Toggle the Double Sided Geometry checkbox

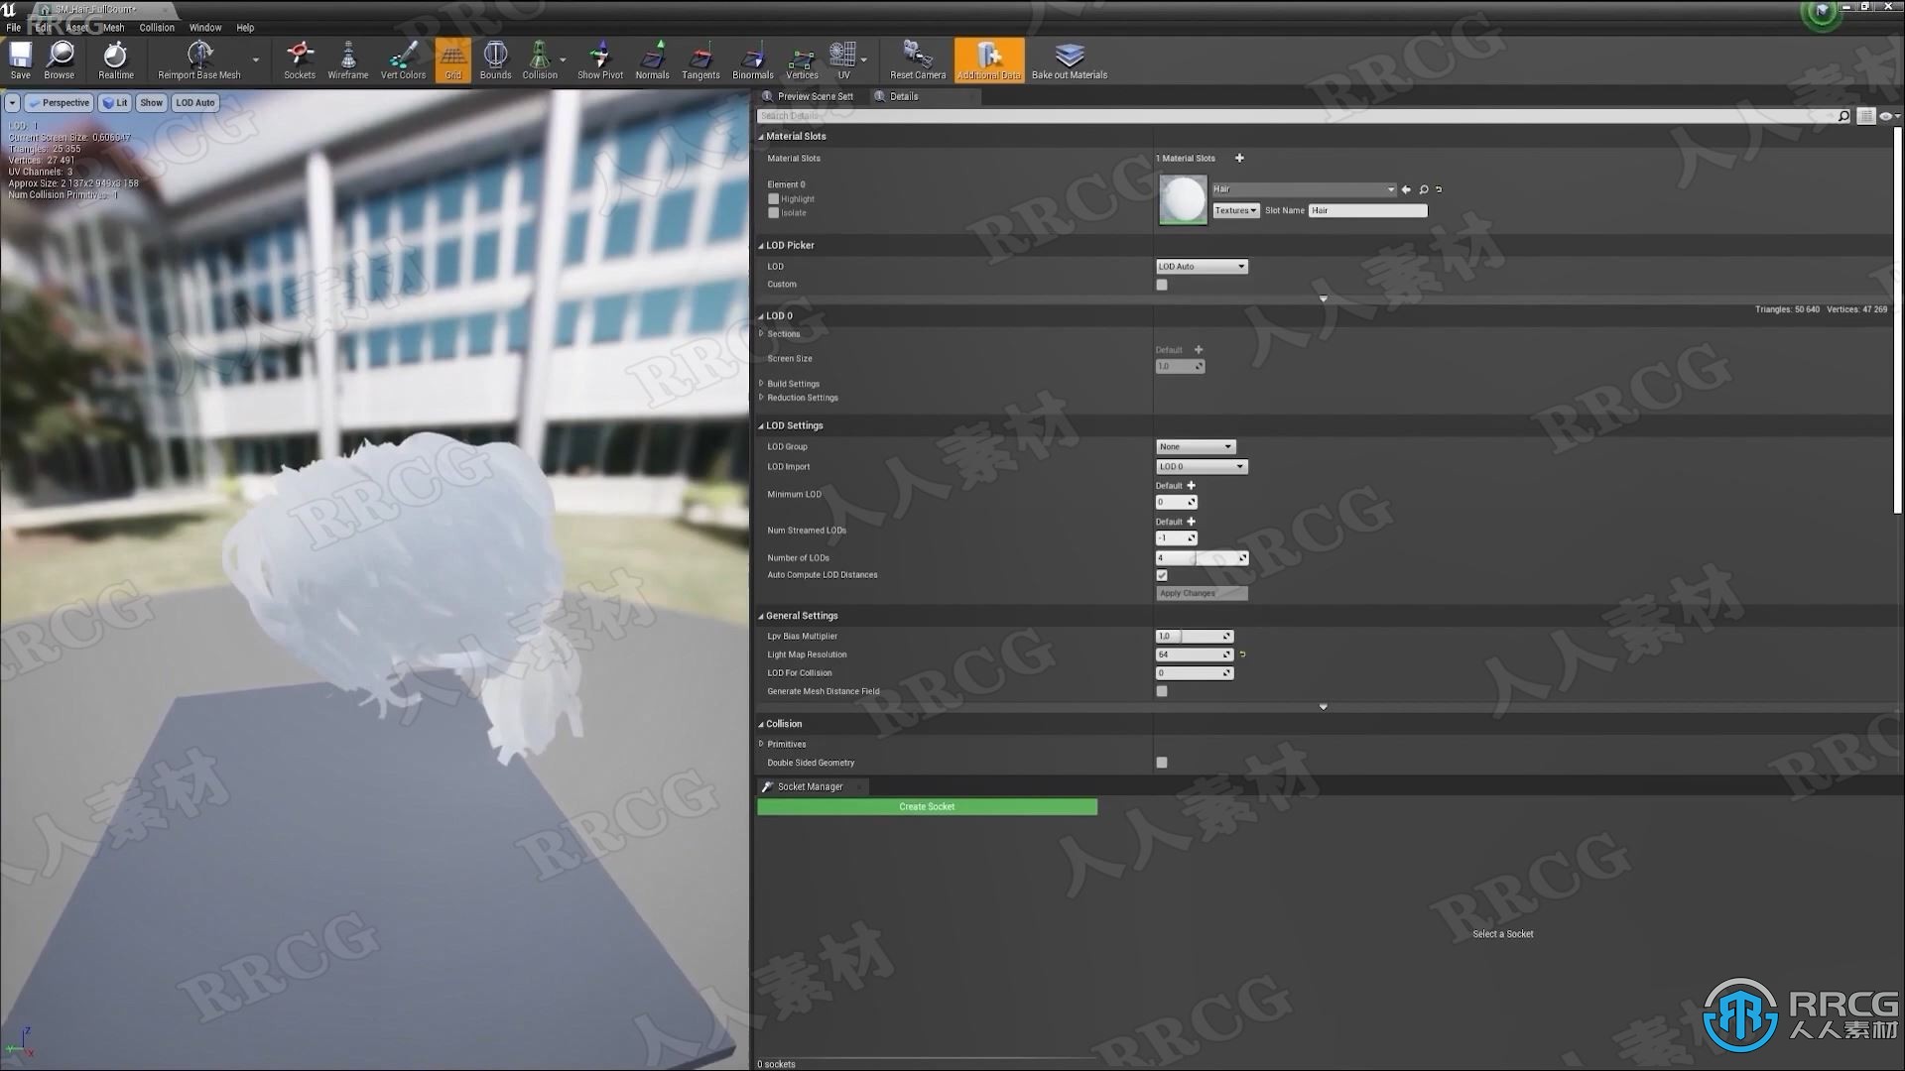tap(1161, 763)
